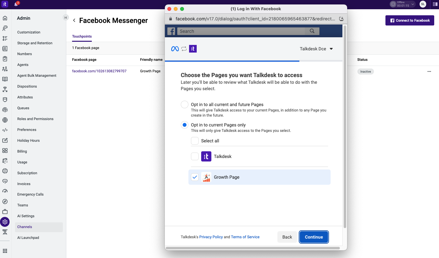Click the Talkdesk logo in top-left corner
Viewport: 439px width, 258px height.
[x=5, y=4]
